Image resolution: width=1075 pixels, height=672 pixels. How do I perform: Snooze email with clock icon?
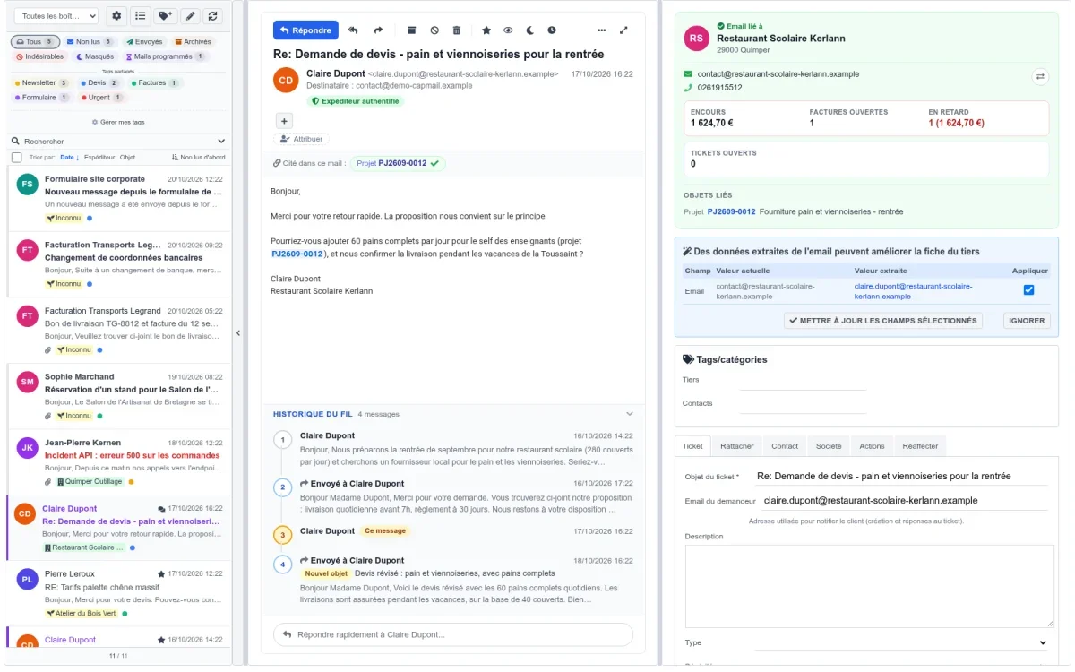[552, 30]
